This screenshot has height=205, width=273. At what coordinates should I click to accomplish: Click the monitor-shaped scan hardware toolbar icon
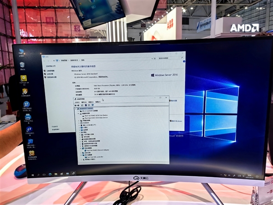92,105
